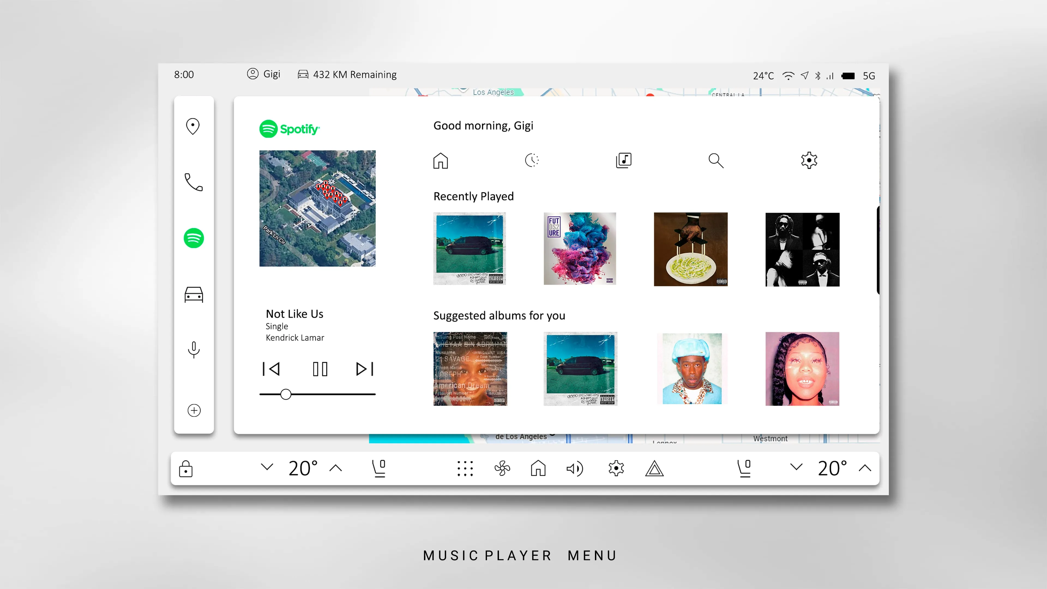Add an app with the plus icon
Screen dimensions: 1047x589
point(194,410)
